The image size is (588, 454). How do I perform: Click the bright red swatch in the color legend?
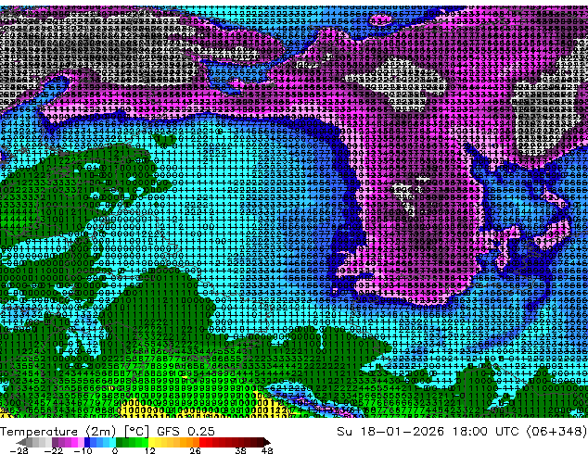[202, 442]
